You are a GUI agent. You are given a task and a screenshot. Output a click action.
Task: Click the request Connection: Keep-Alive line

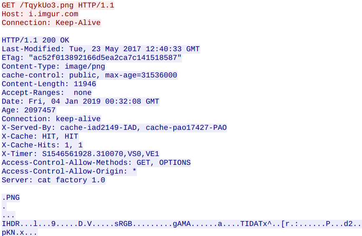(51, 22)
